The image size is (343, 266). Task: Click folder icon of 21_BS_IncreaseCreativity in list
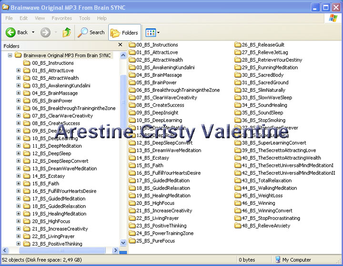point(132,210)
